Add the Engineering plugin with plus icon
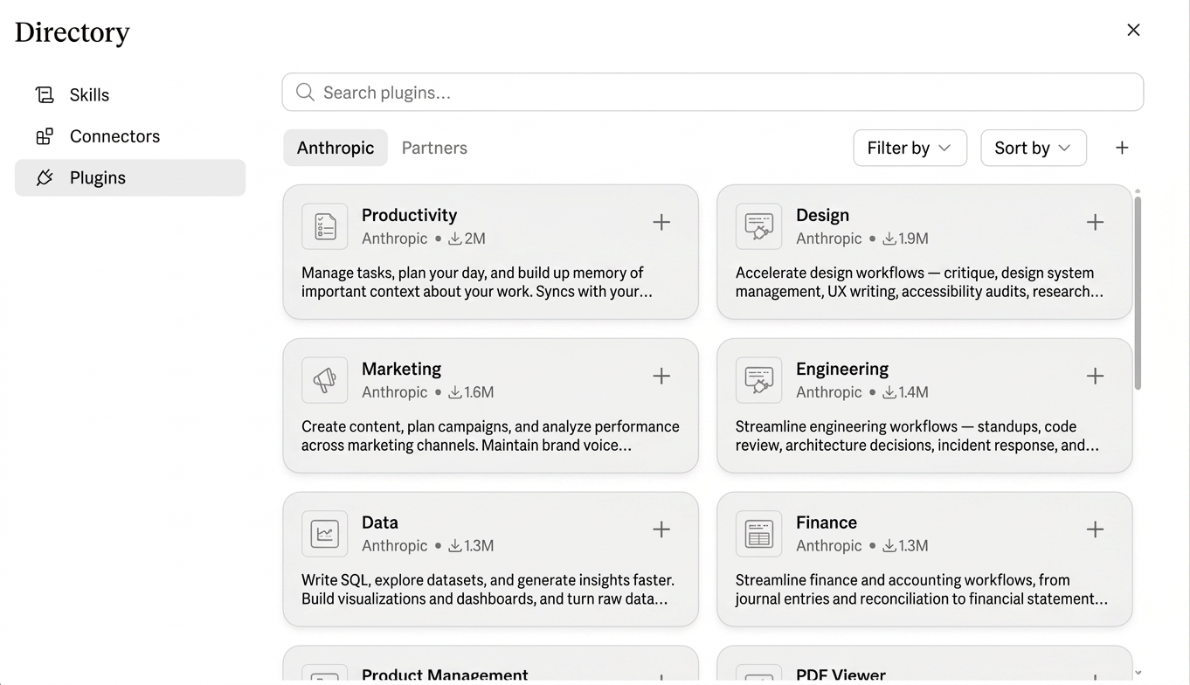The width and height of the screenshot is (1190, 685). 1095,377
